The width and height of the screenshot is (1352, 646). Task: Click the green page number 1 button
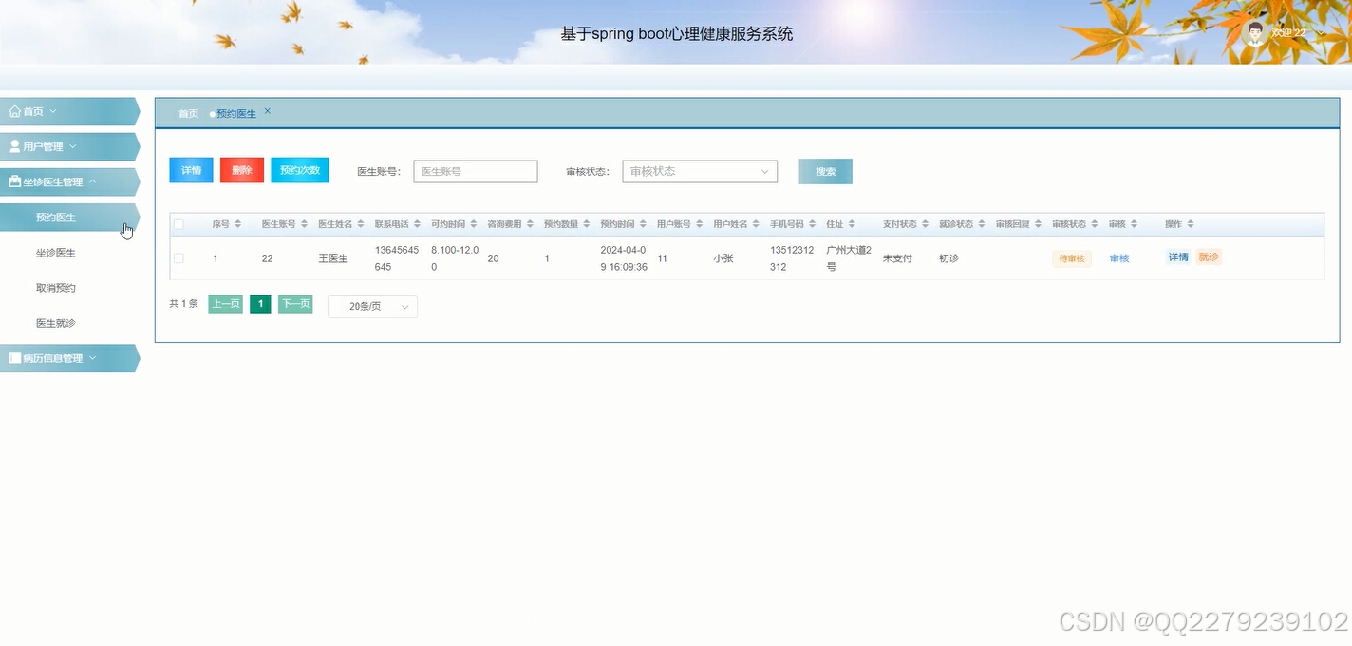point(259,303)
